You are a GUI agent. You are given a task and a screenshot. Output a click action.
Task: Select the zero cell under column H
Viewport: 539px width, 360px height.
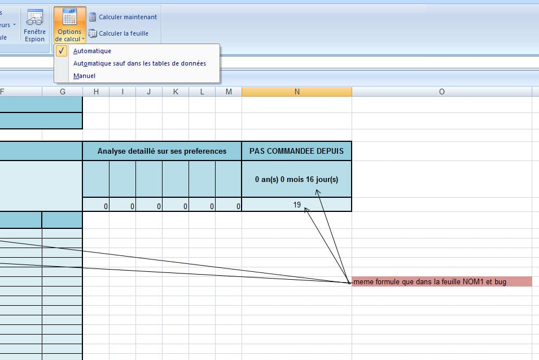pyautogui.click(x=96, y=206)
